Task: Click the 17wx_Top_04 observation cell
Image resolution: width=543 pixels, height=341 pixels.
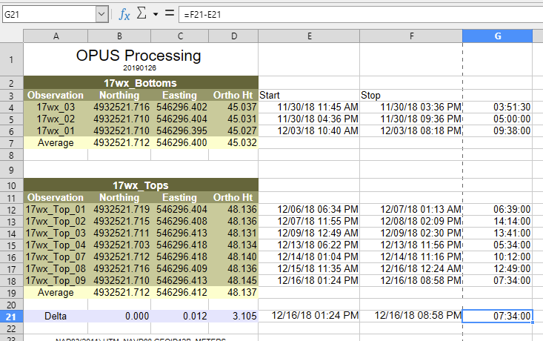Action: point(56,245)
